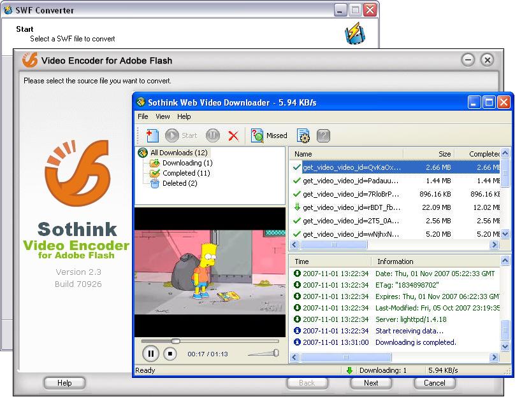The width and height of the screenshot is (515, 397).
Task: Click the gray Help question icon
Action: point(323,136)
